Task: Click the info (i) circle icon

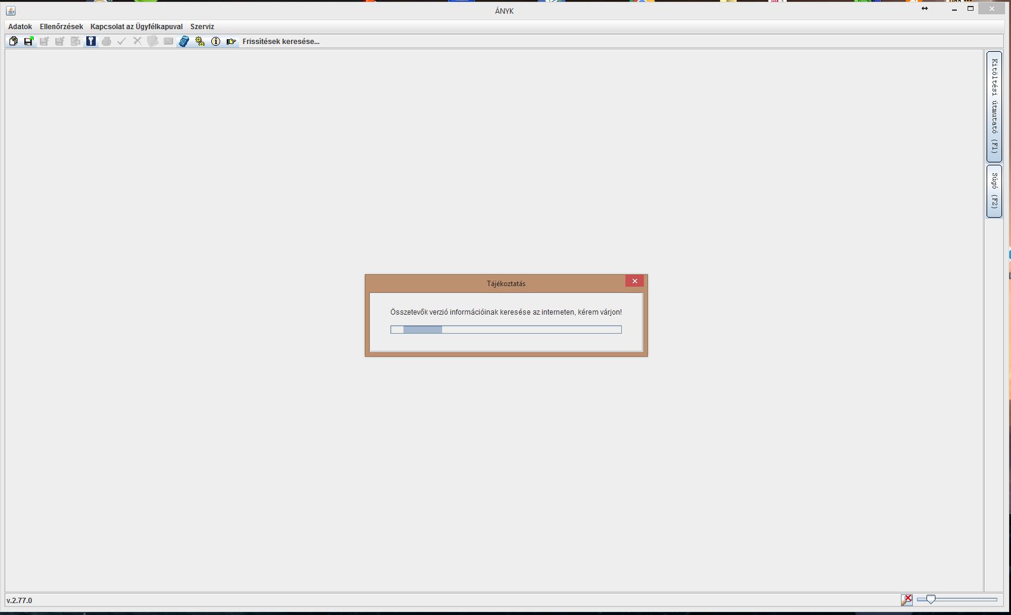Action: tap(216, 41)
